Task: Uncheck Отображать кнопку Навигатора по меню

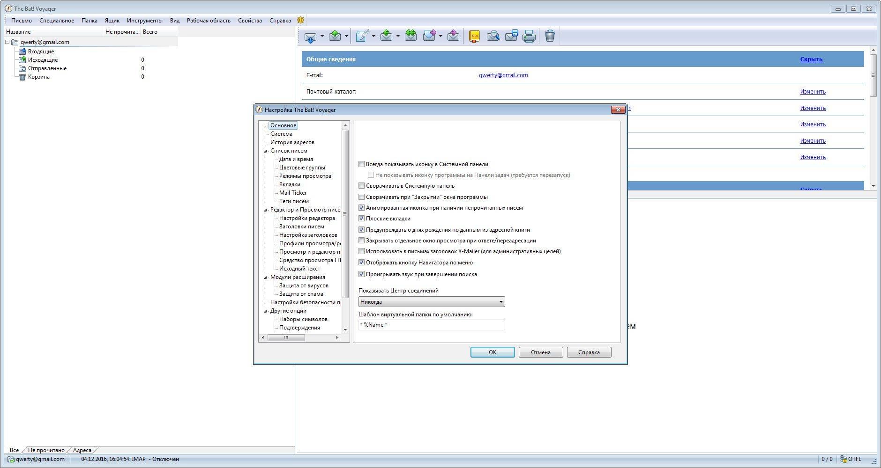Action: 361,263
